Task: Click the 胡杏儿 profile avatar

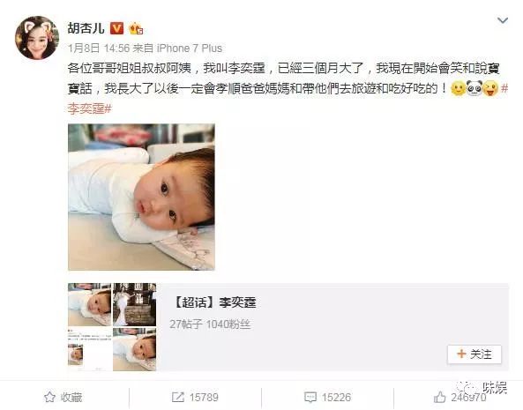Action: pos(37,38)
